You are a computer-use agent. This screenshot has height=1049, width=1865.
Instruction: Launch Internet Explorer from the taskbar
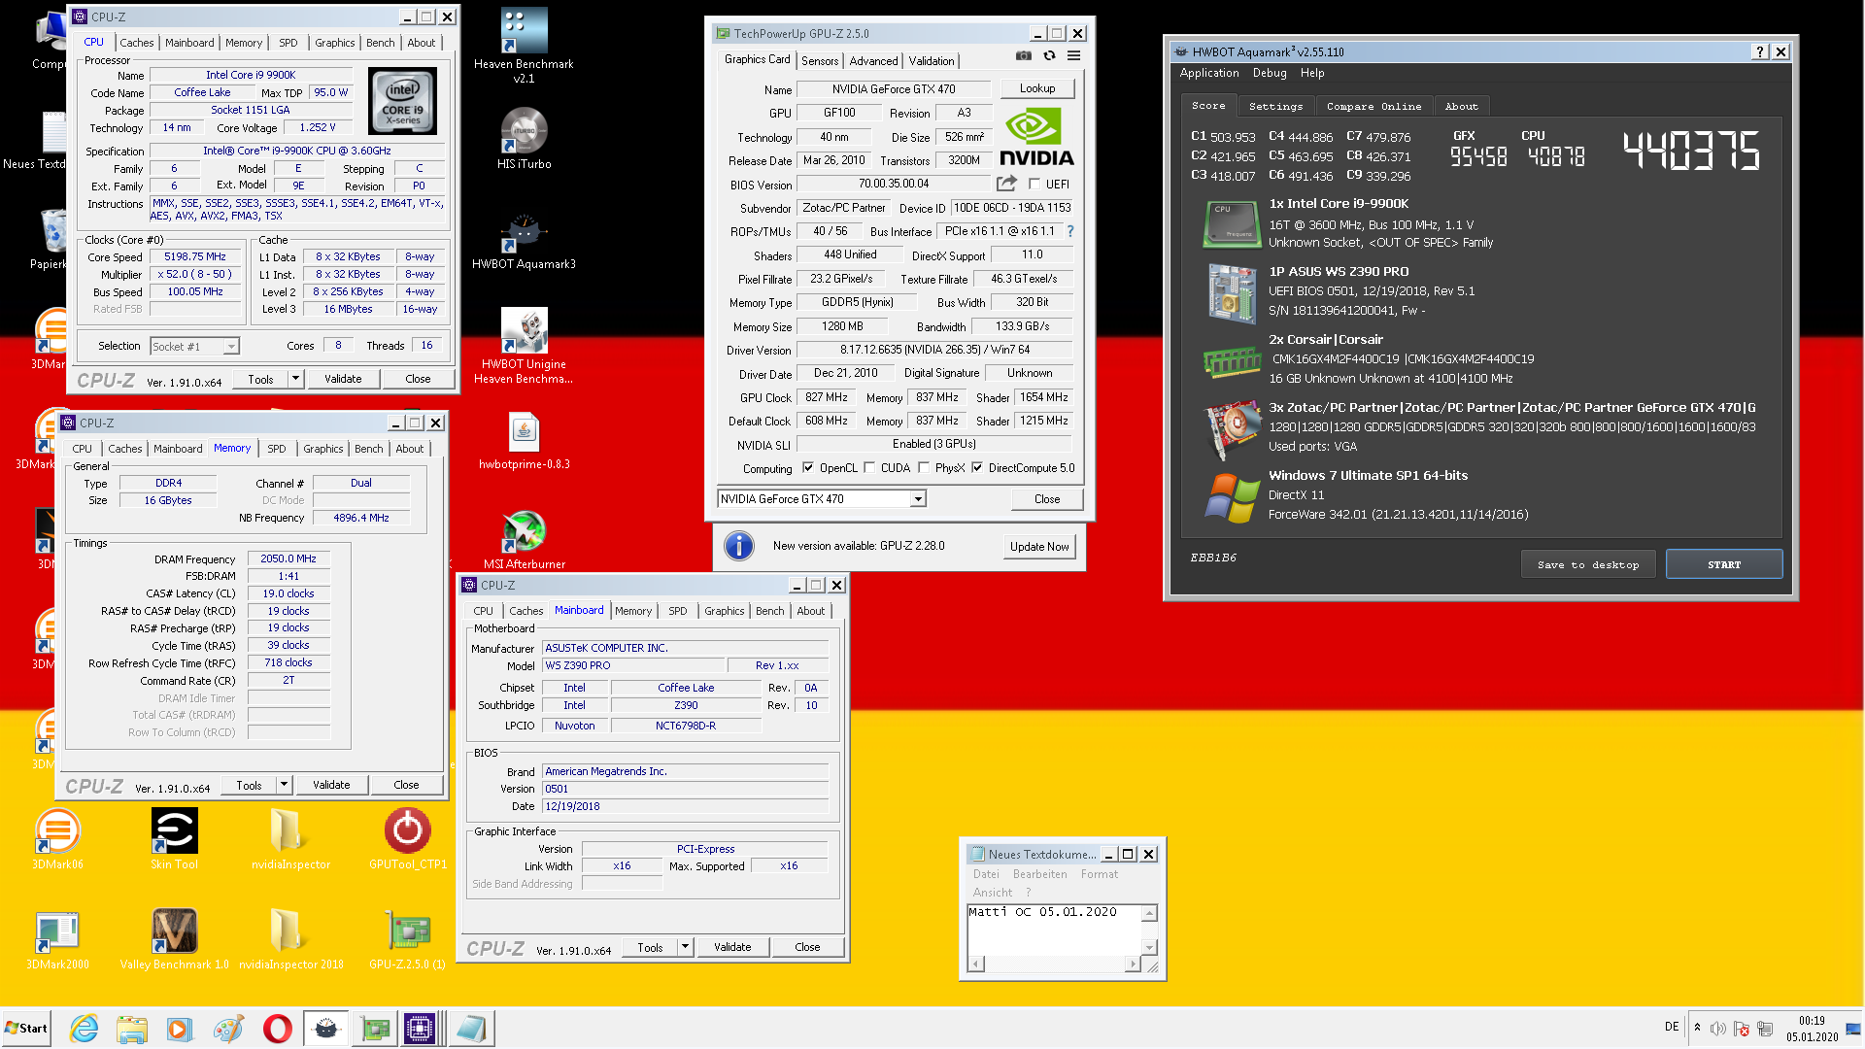pyautogui.click(x=85, y=1028)
